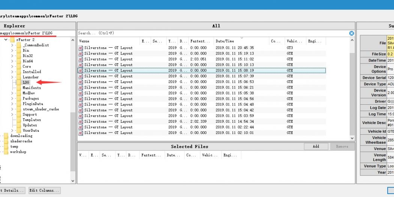Click the Vehic... column header in All list
Image resolution: width=394 pixels, height=197 pixels.
pos(296,41)
